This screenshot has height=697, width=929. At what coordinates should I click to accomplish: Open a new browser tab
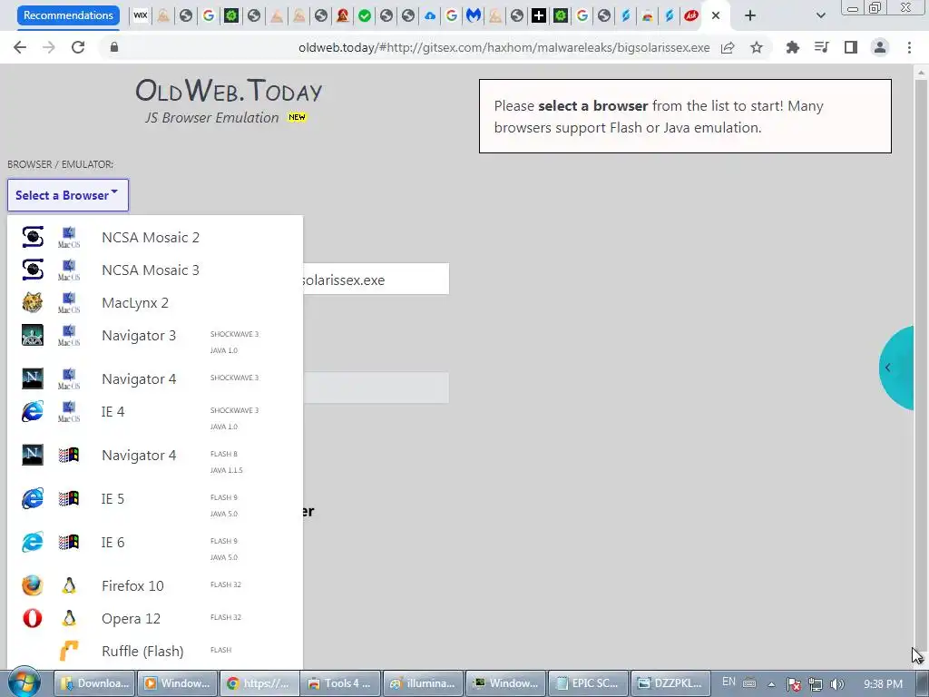(750, 15)
